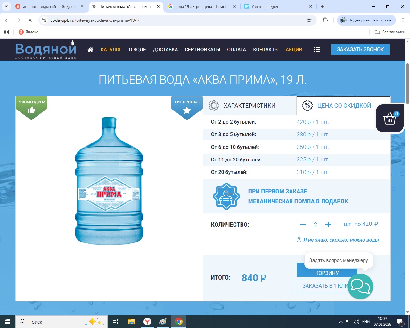Switch to 'вода 19 литров цена' tab

pos(202,6)
